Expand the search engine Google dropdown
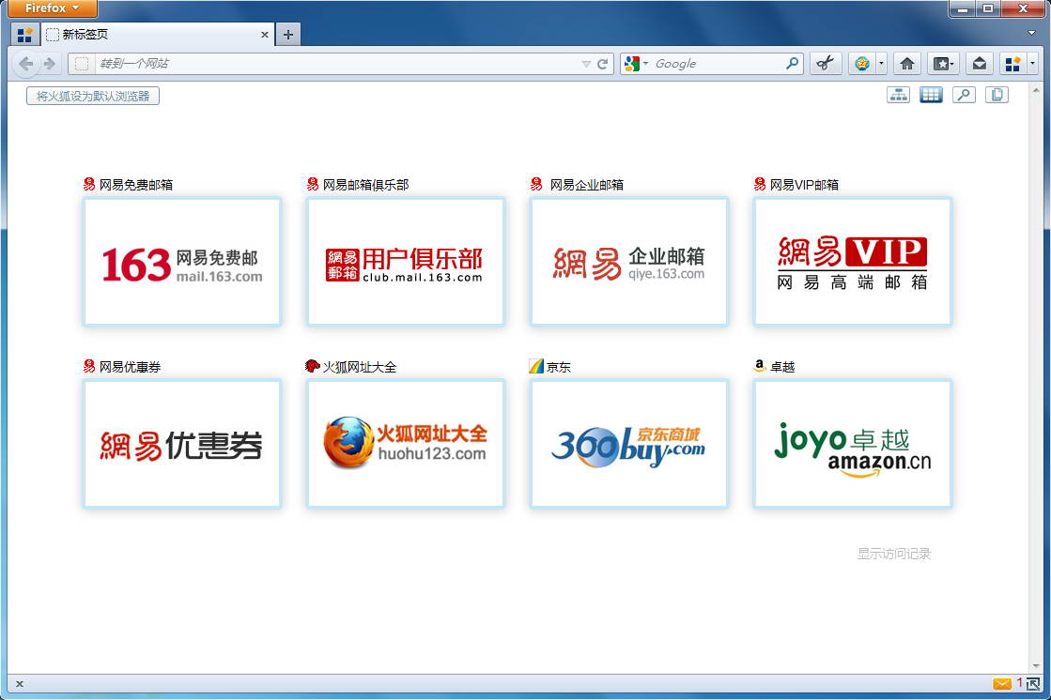Viewport: 1051px width, 700px height. (636, 64)
